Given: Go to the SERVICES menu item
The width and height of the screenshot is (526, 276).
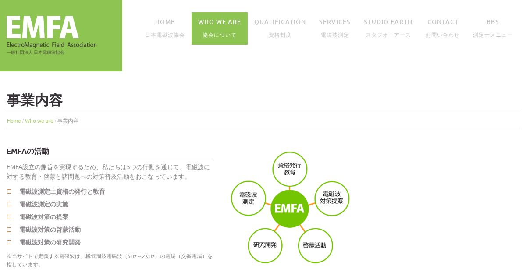Looking at the screenshot, I should 334,28.
